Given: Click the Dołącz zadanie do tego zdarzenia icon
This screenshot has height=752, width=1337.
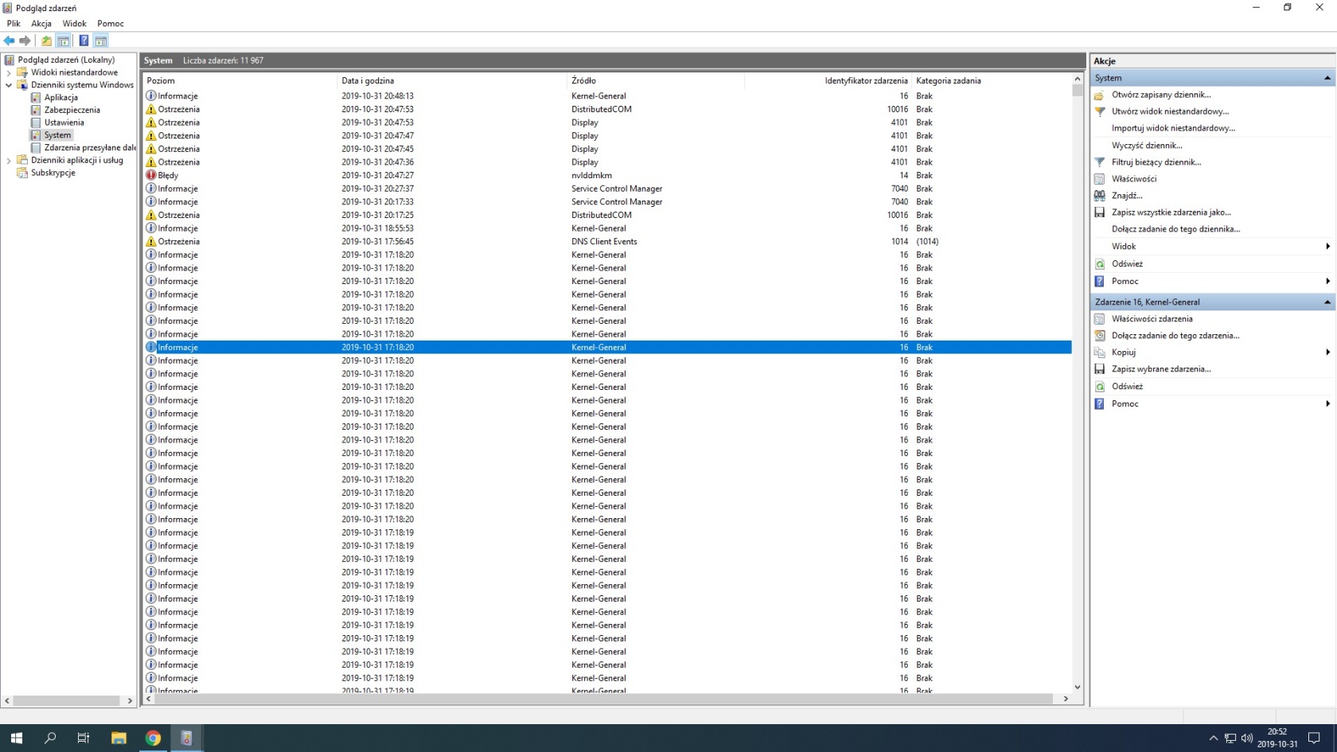Looking at the screenshot, I should click(1099, 336).
